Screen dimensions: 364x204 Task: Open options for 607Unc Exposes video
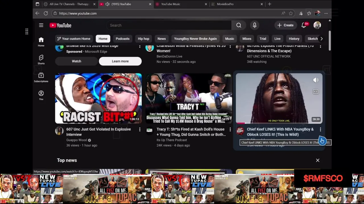[x=320, y=46]
